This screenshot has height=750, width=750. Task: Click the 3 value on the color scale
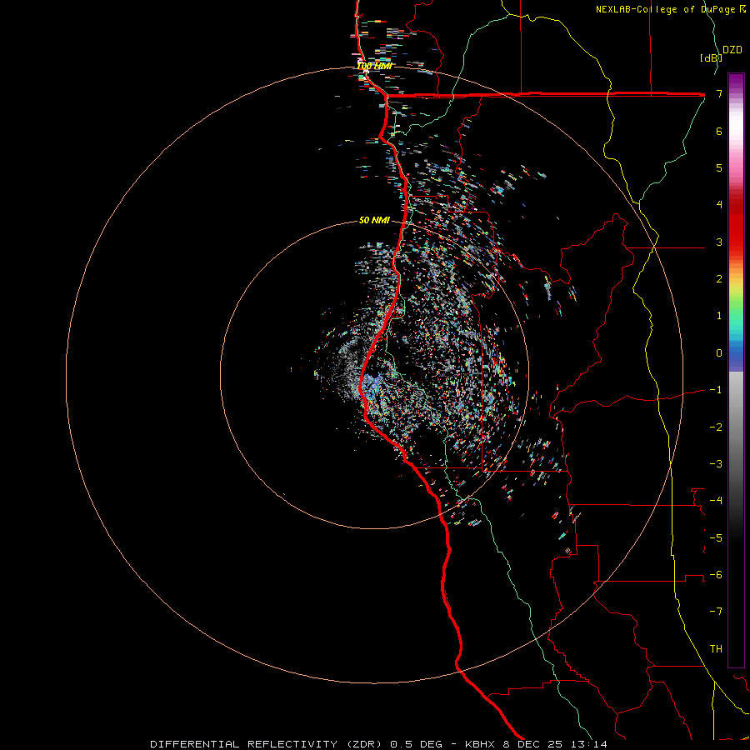pos(719,242)
